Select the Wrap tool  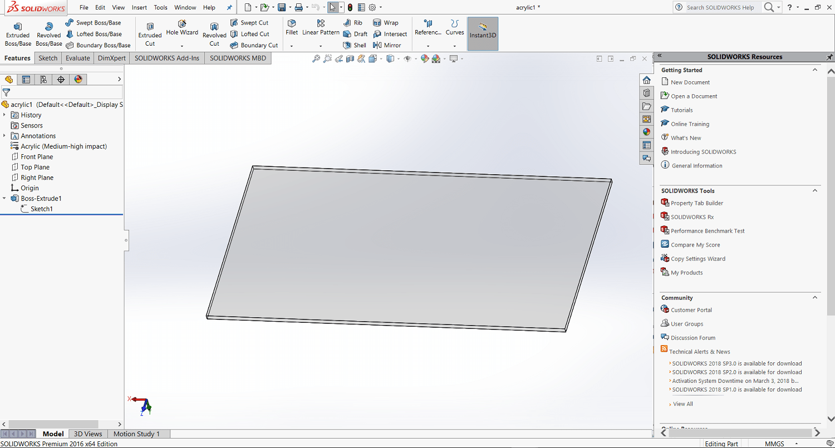point(386,23)
